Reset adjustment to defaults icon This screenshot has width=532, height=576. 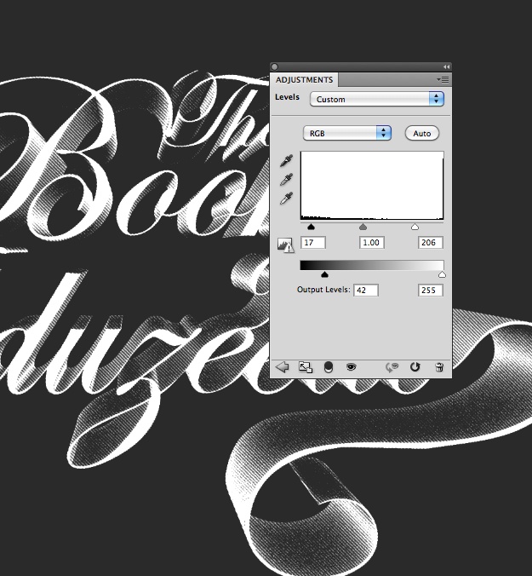click(415, 366)
